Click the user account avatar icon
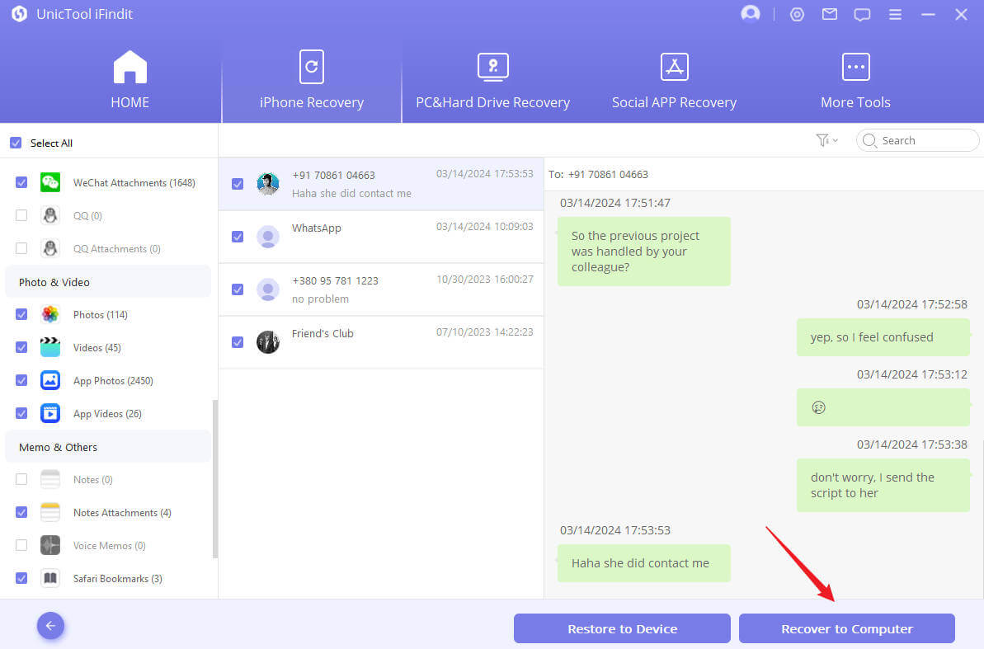The height and width of the screenshot is (649, 984). (x=750, y=14)
